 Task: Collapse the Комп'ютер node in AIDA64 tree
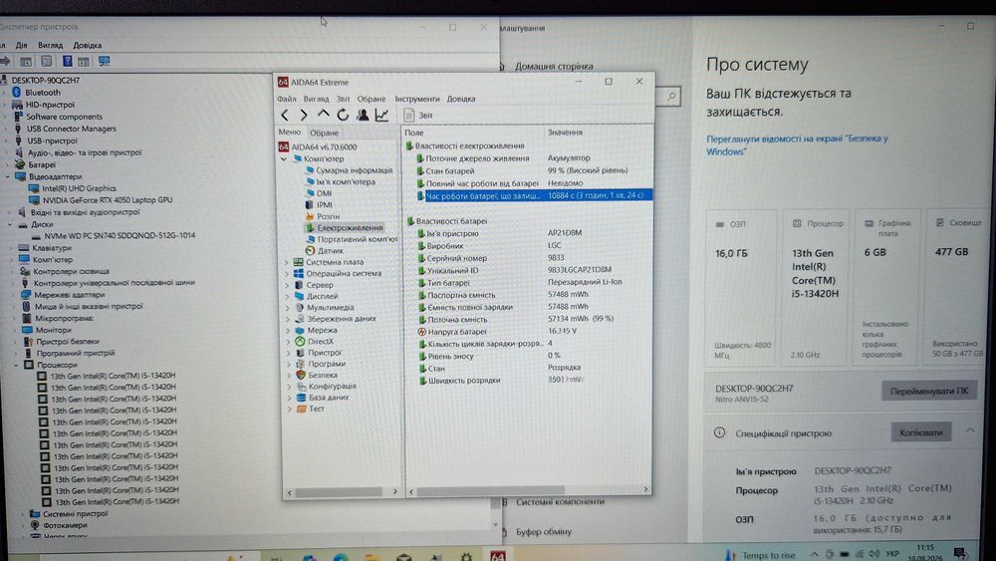283,158
